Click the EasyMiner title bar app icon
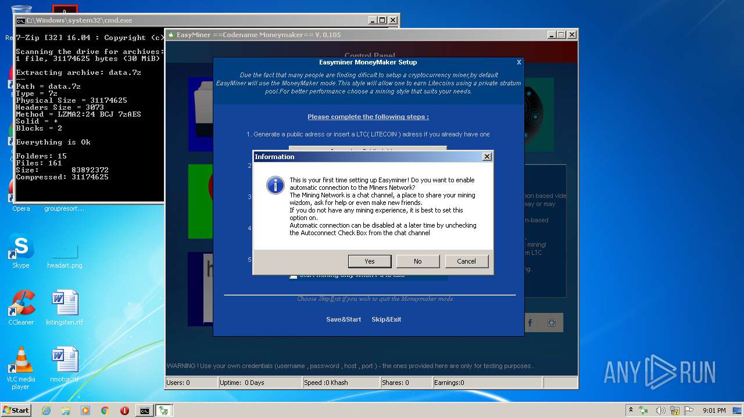744x418 pixels. click(x=171, y=35)
